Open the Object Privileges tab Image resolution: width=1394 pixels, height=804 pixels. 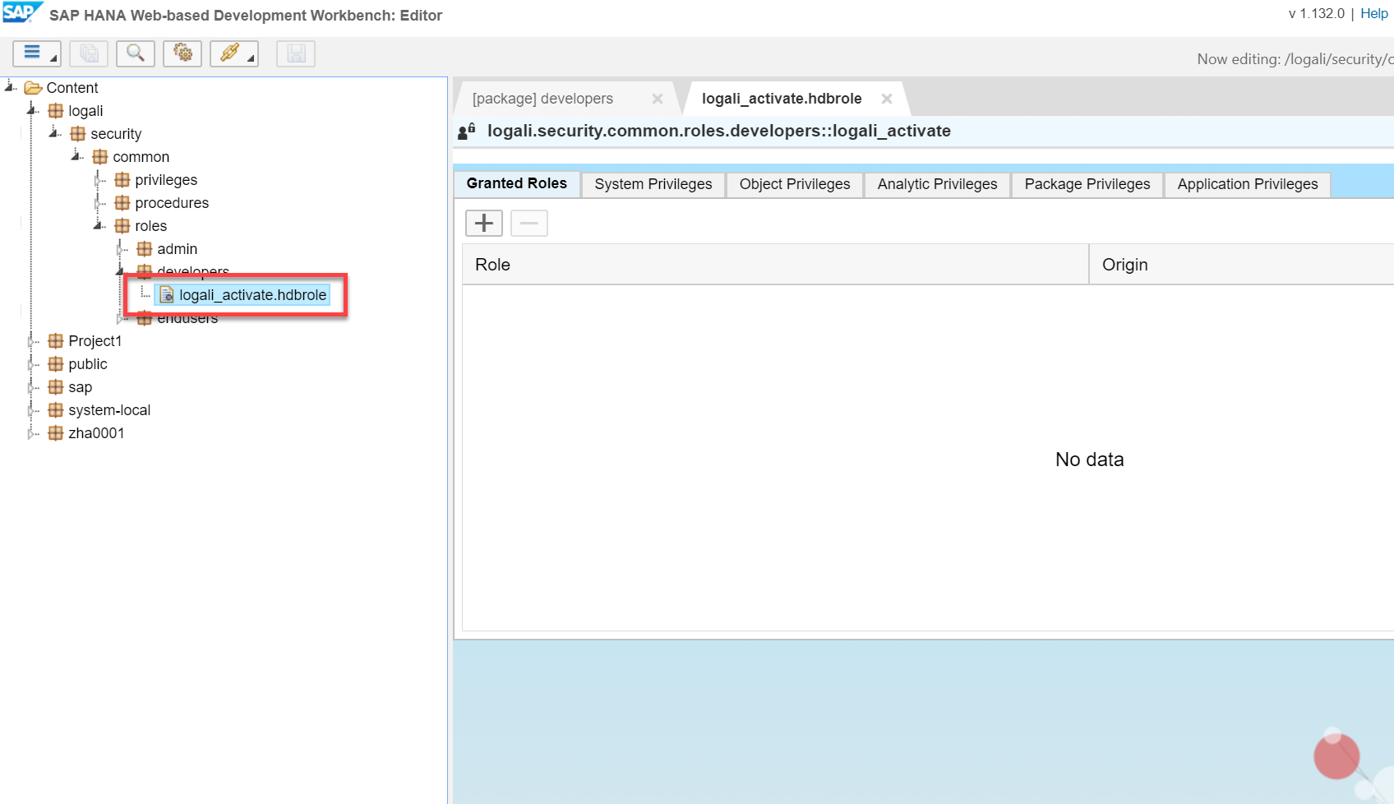pos(795,184)
